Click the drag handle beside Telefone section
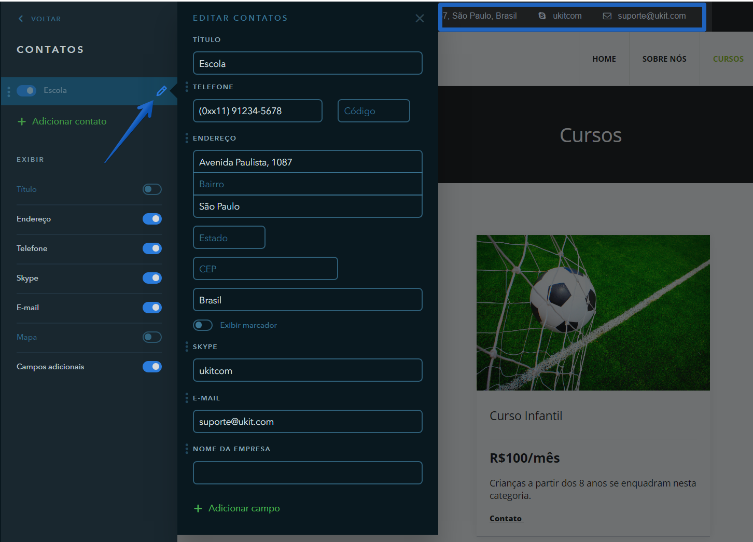This screenshot has height=542, width=753. pos(187,87)
